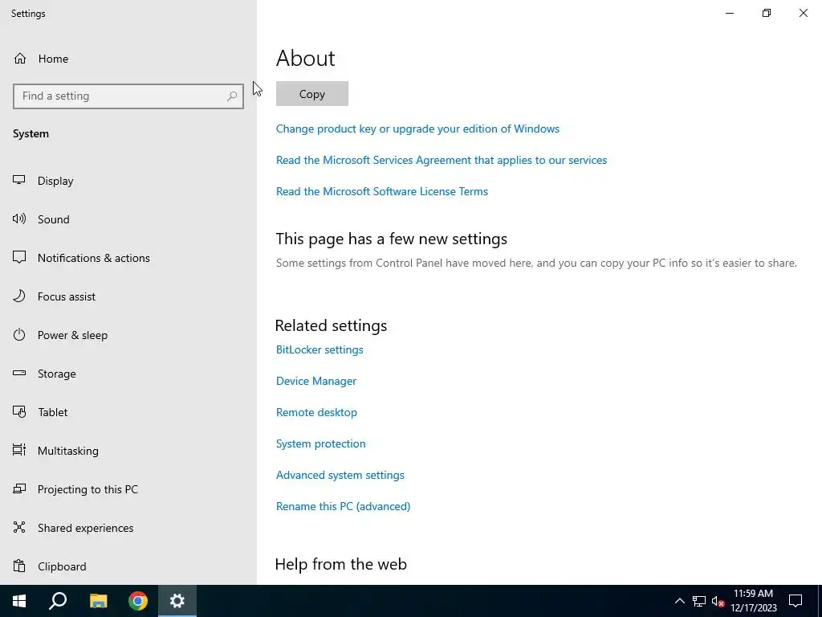822x617 pixels.
Task: Click the Multitasking icon
Action: click(19, 450)
